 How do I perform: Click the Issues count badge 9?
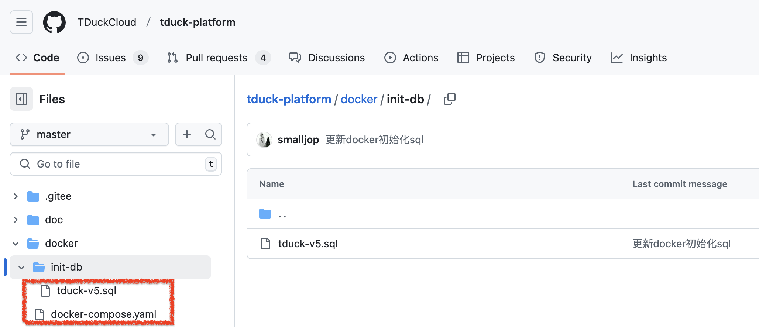(141, 58)
